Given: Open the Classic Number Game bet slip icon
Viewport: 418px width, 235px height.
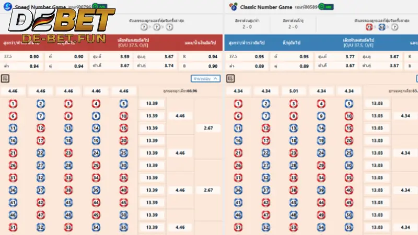Looking at the screenshot, I should 230,78.
